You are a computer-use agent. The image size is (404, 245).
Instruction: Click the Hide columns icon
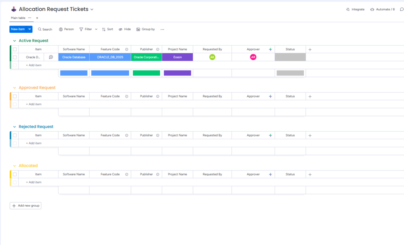coord(121,29)
